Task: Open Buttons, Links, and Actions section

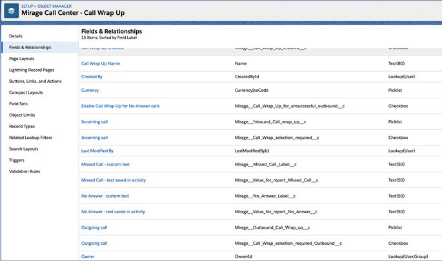Action: [35, 81]
